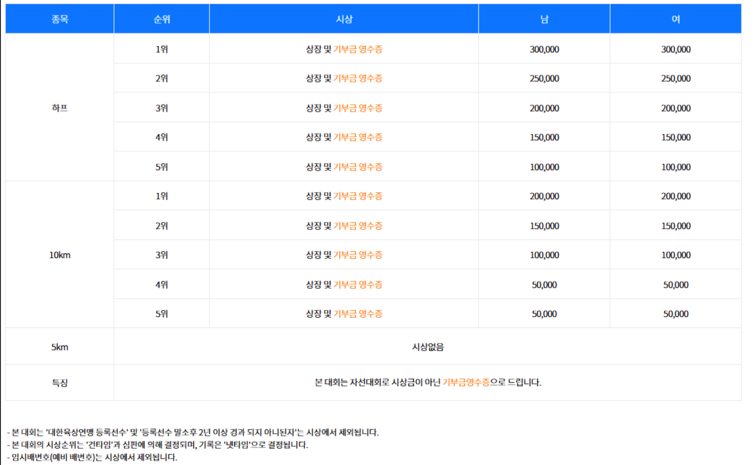Click 기부금 영수증 link in 10km 5위 row

(x=358, y=314)
